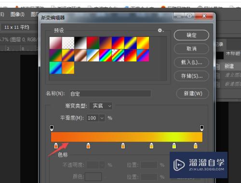Minimize the gradient editor dialog

[179, 16]
